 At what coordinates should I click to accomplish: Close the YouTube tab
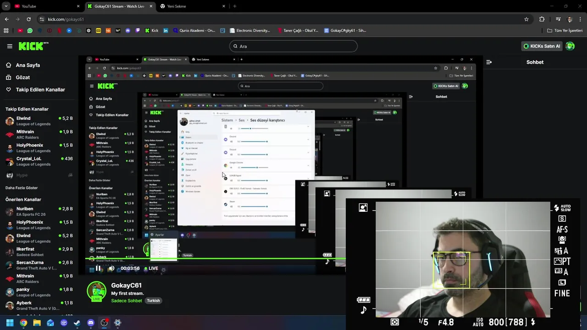coord(78,6)
